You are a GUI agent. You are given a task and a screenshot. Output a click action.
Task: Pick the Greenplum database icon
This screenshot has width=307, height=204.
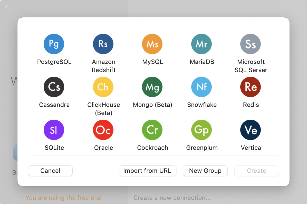click(202, 130)
